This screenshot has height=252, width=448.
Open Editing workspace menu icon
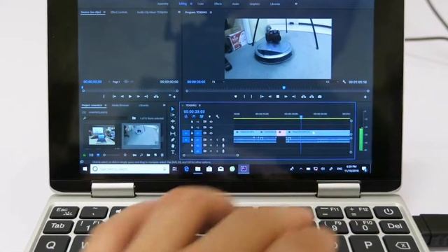(191, 4)
